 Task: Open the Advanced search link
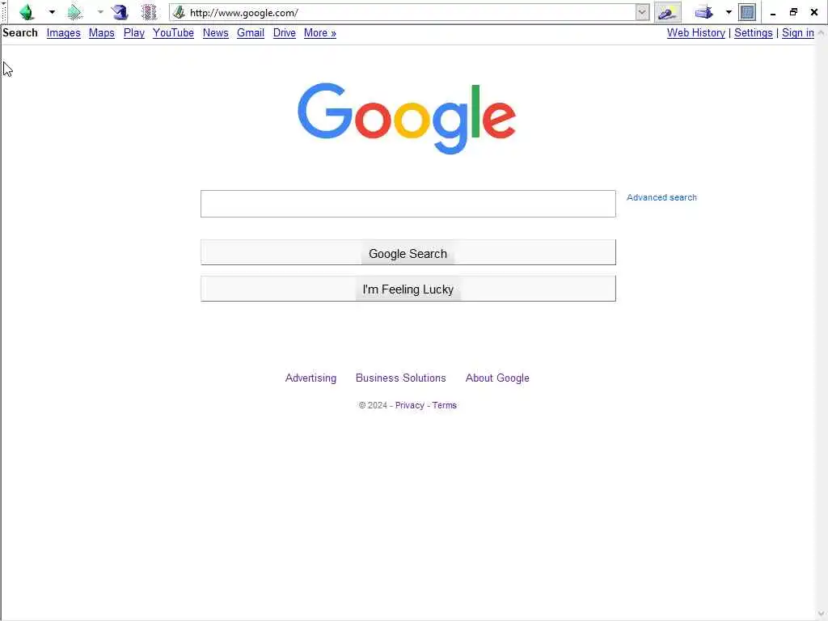click(x=661, y=197)
